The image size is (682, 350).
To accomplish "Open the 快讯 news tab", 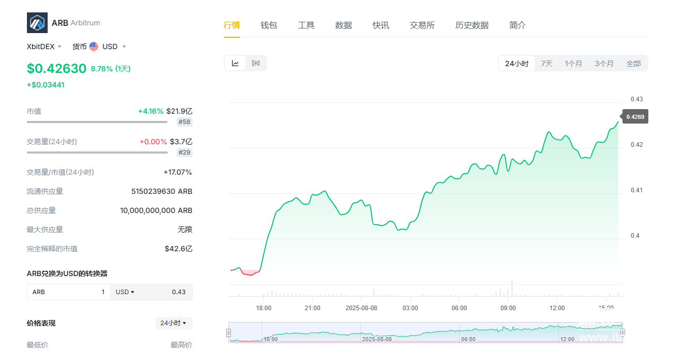I will (381, 25).
